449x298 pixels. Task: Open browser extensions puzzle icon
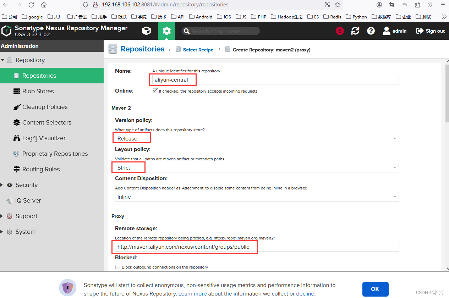click(417, 5)
